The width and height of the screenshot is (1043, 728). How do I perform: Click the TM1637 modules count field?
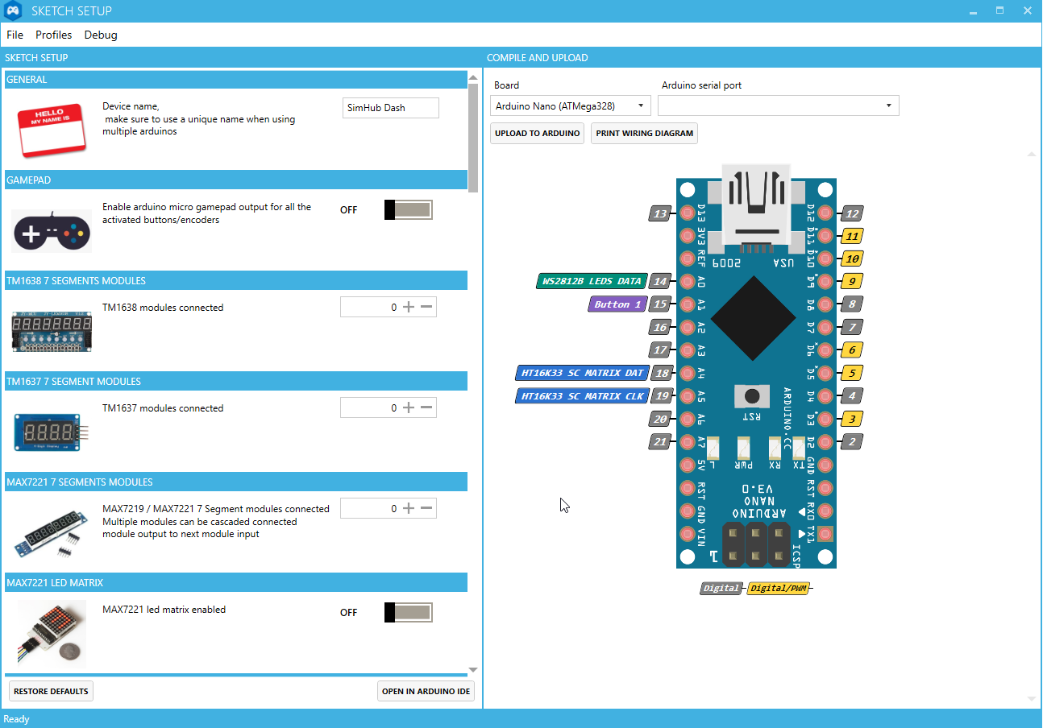(x=389, y=407)
